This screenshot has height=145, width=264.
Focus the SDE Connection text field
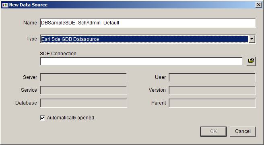[x=141, y=62]
